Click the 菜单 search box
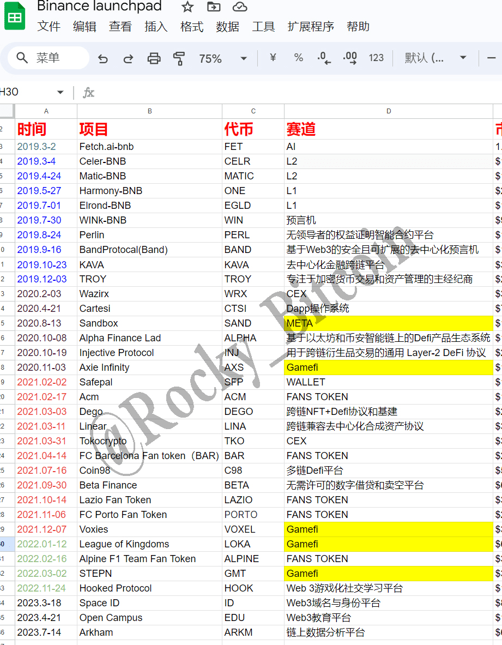Image resolution: width=502 pixels, height=645 pixels. click(x=48, y=58)
